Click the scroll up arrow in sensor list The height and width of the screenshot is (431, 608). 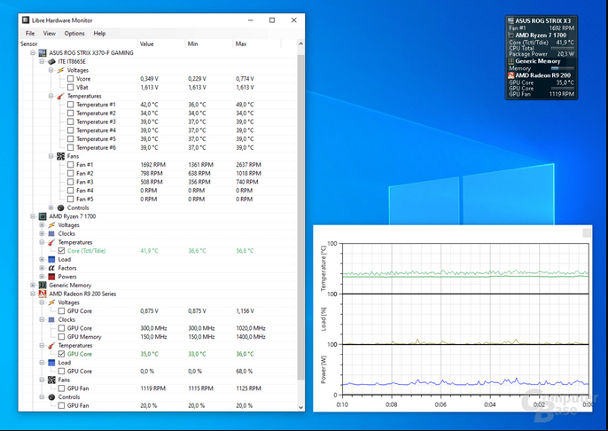pos(301,43)
